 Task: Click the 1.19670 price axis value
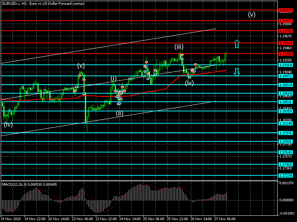(285, 36)
